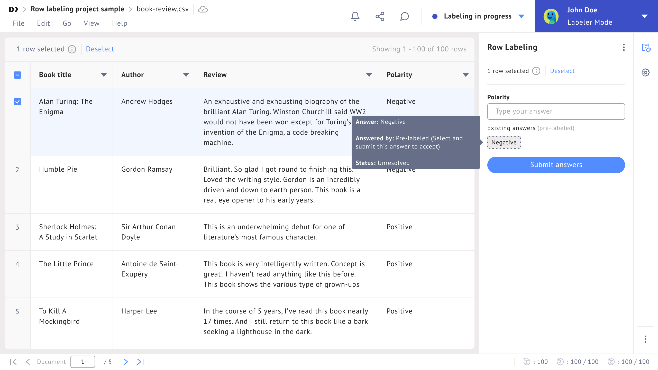Screen dimensions: 658x370
Task: Open the settings gear in right sidebar
Action: [x=645, y=72]
